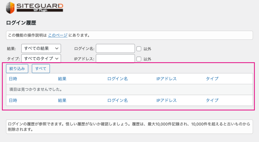Sort by 日時 in the table header
Screen dimensions: 259x142
tap(13, 79)
